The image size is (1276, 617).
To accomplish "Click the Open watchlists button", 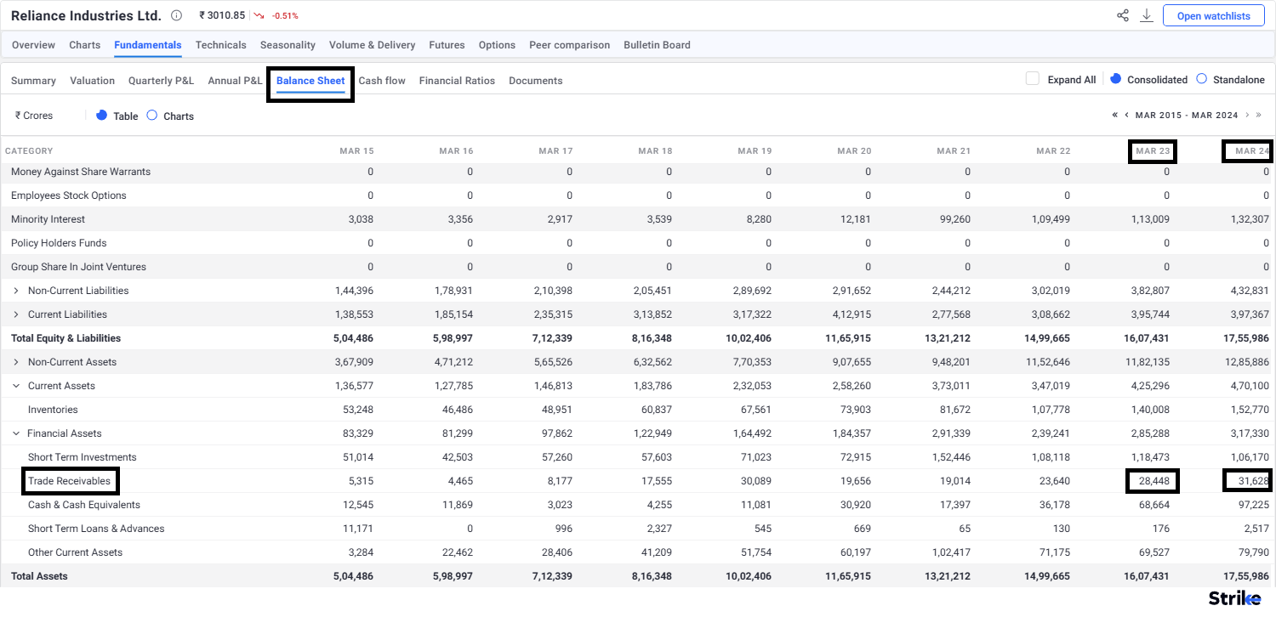I will (x=1213, y=16).
